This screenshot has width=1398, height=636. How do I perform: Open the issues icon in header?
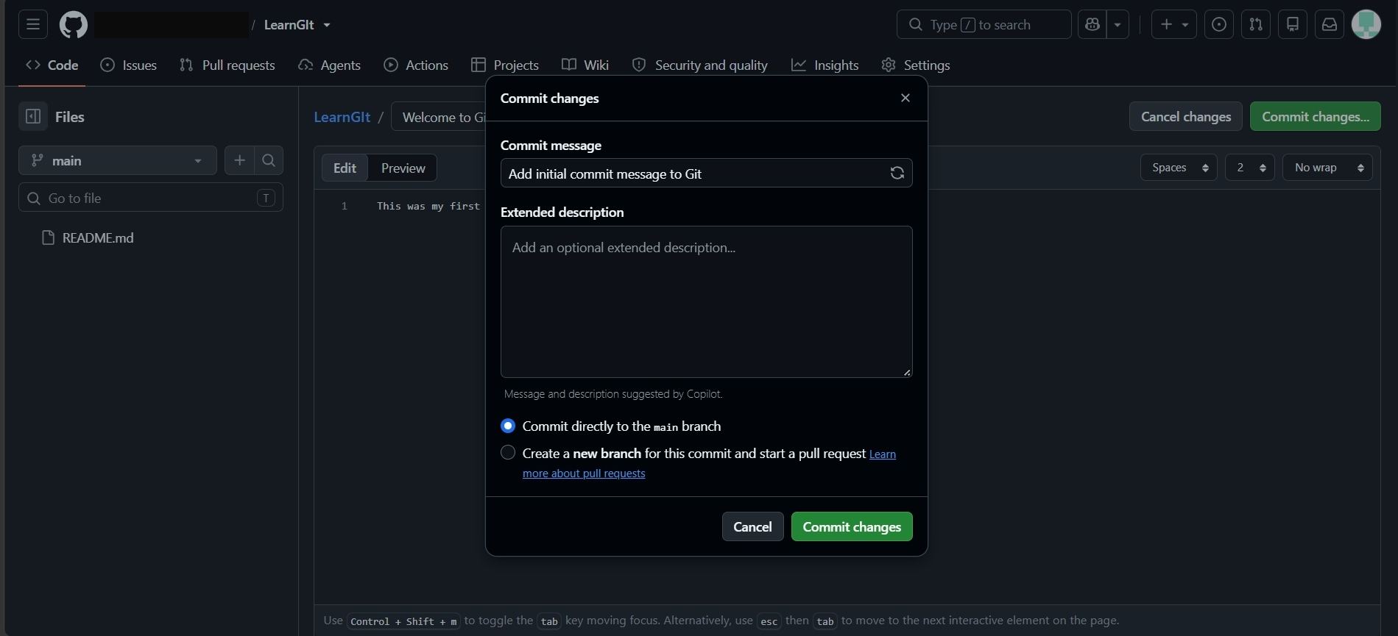1219,24
